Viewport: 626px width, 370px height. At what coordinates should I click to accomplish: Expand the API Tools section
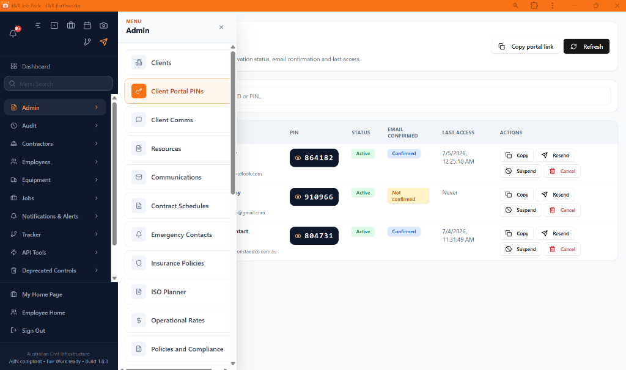coord(55,252)
